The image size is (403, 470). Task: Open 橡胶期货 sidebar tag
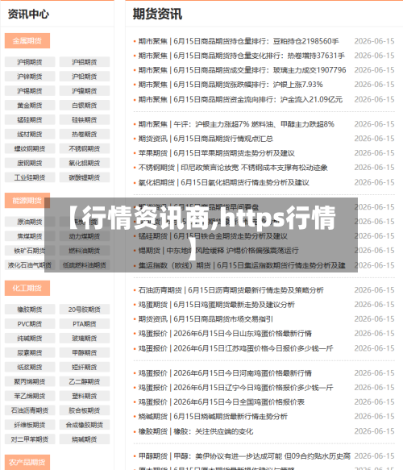[30, 310]
